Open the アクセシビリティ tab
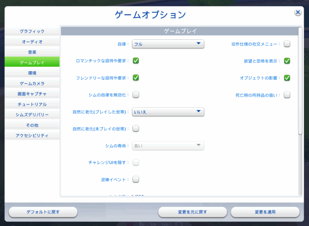This screenshot has width=309, height=226. [32, 135]
